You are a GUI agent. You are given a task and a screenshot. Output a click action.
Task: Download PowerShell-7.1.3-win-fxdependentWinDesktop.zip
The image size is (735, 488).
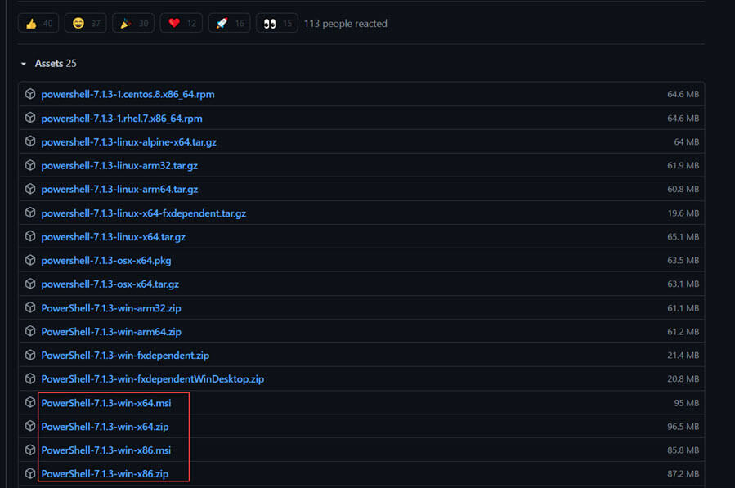(x=152, y=378)
